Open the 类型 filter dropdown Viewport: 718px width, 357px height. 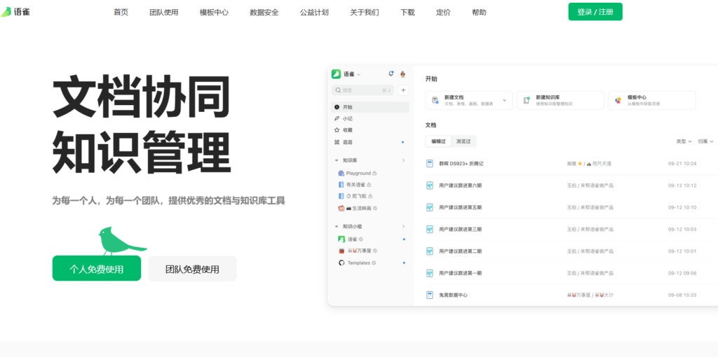[x=684, y=141]
